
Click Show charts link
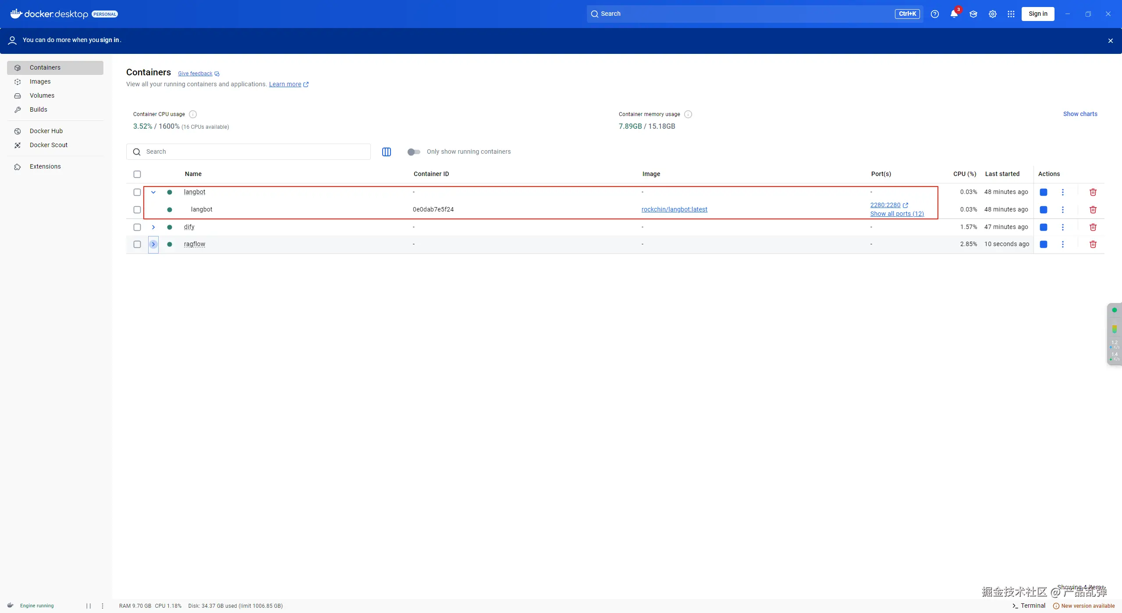pyautogui.click(x=1080, y=114)
